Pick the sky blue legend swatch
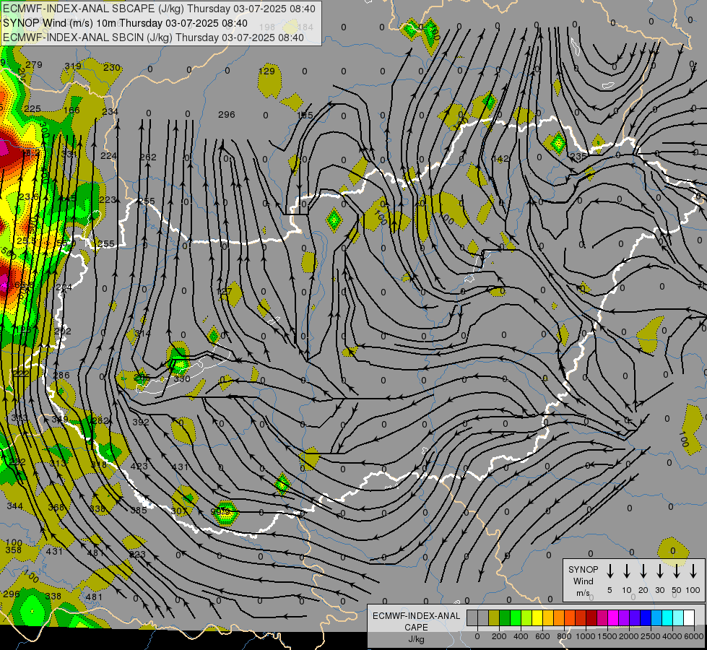Image resolution: width=707 pixels, height=650 pixels. [656, 617]
